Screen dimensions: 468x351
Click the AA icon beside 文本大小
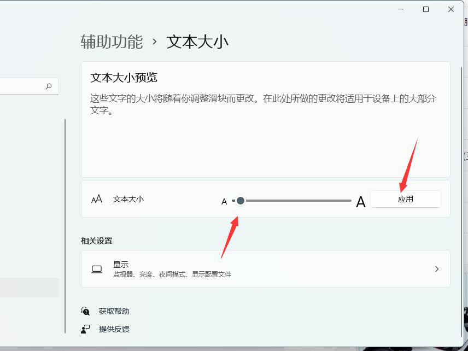click(x=97, y=199)
